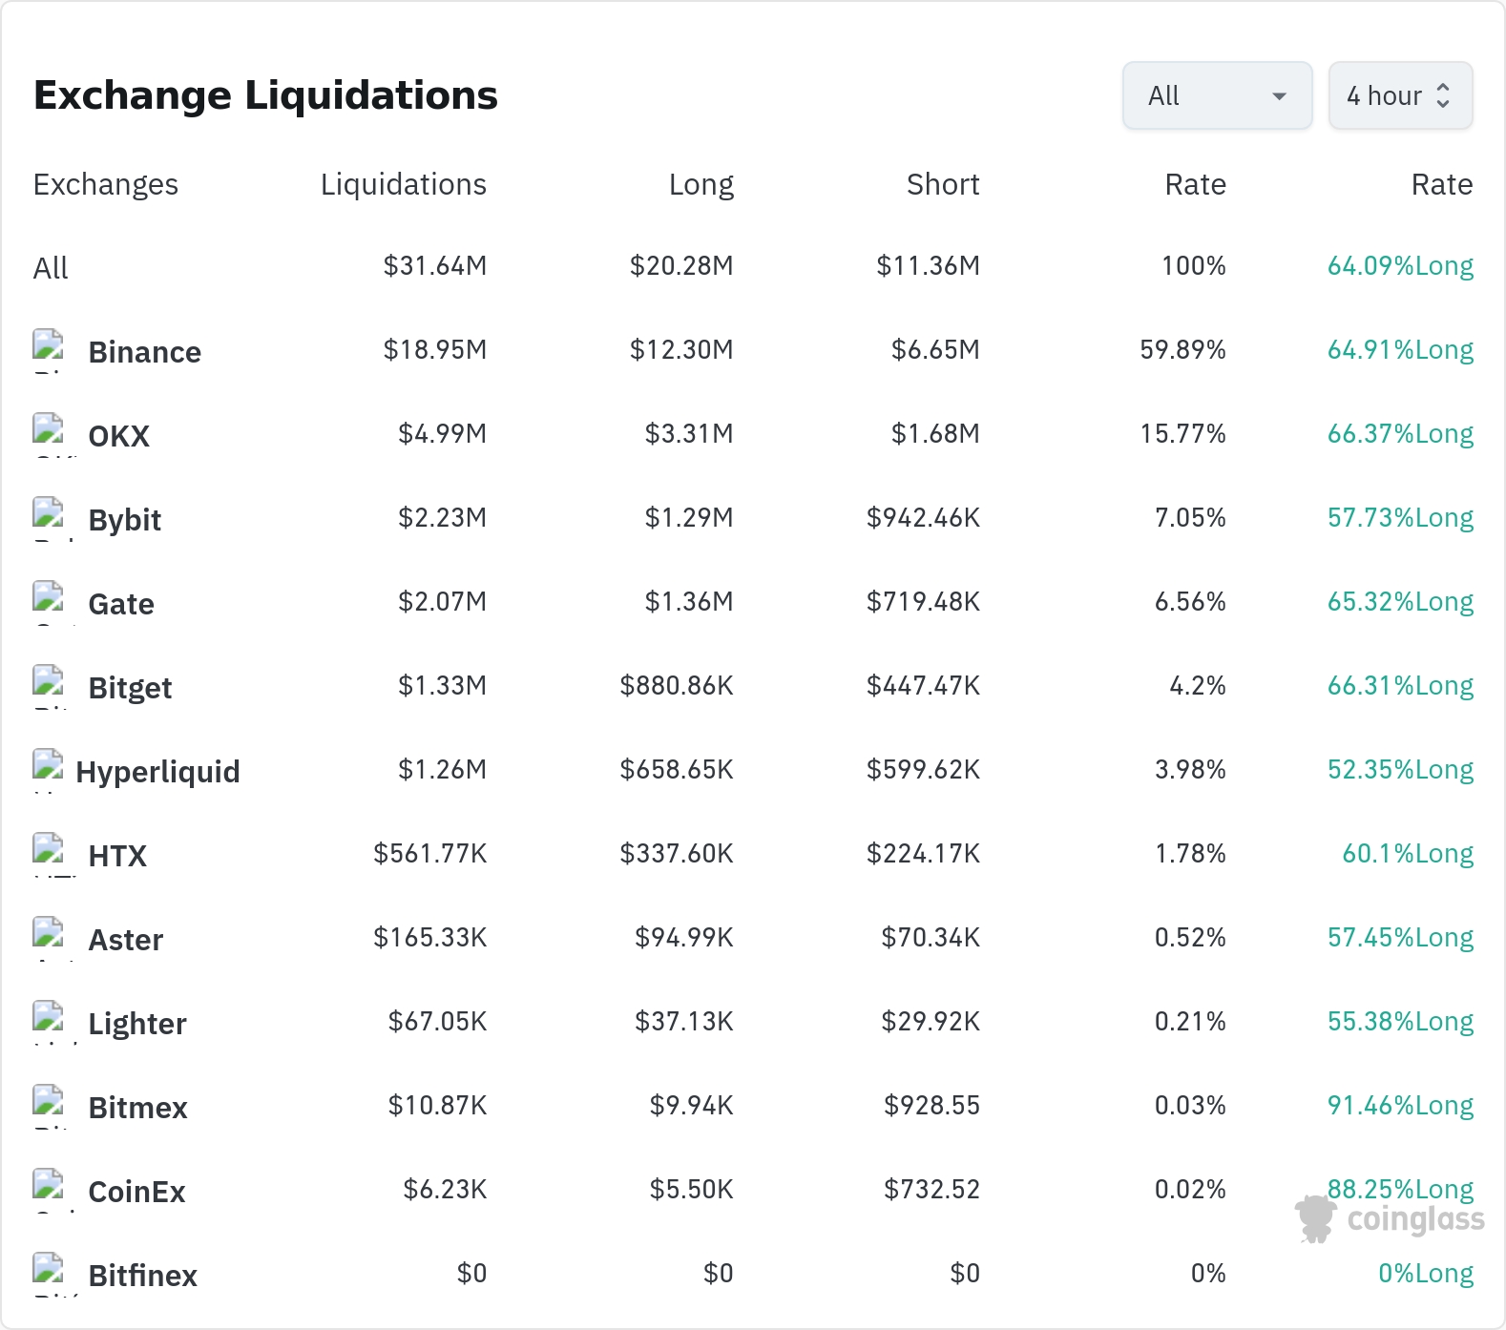Viewport: 1506px width, 1330px height.
Task: Open the Aster exchange link
Action: pyautogui.click(x=125, y=940)
